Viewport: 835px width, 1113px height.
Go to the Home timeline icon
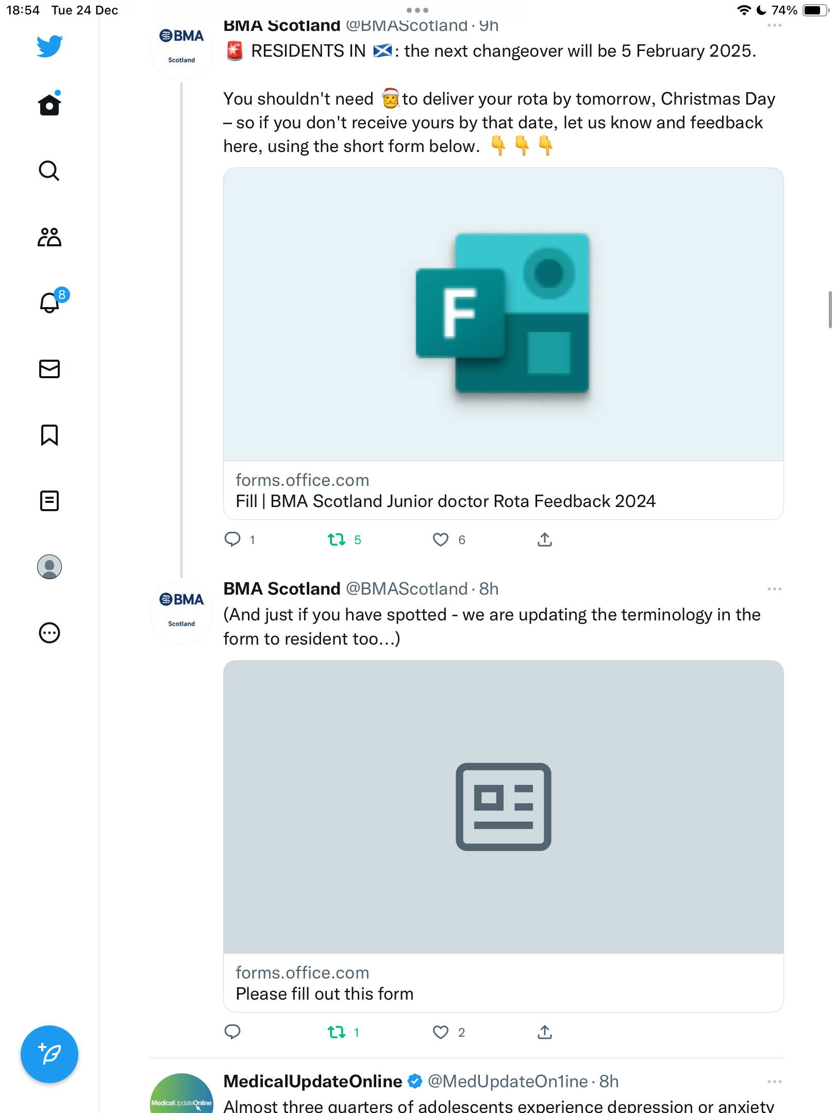click(49, 104)
